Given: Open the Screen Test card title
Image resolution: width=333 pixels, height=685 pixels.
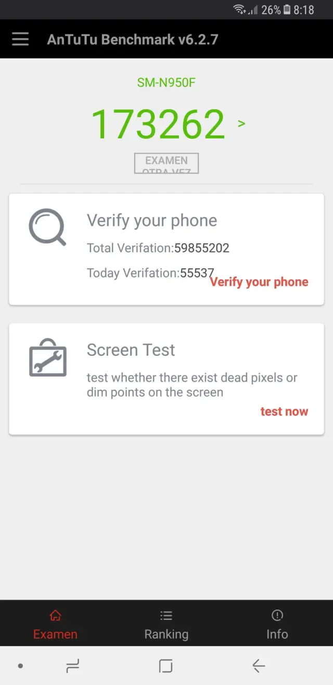Looking at the screenshot, I should tap(131, 350).
